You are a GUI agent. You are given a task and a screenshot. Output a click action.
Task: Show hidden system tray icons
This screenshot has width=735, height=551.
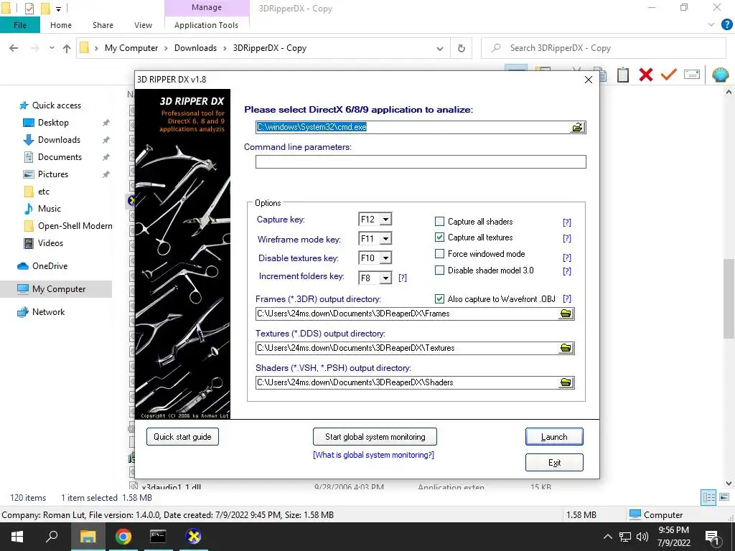click(x=607, y=537)
